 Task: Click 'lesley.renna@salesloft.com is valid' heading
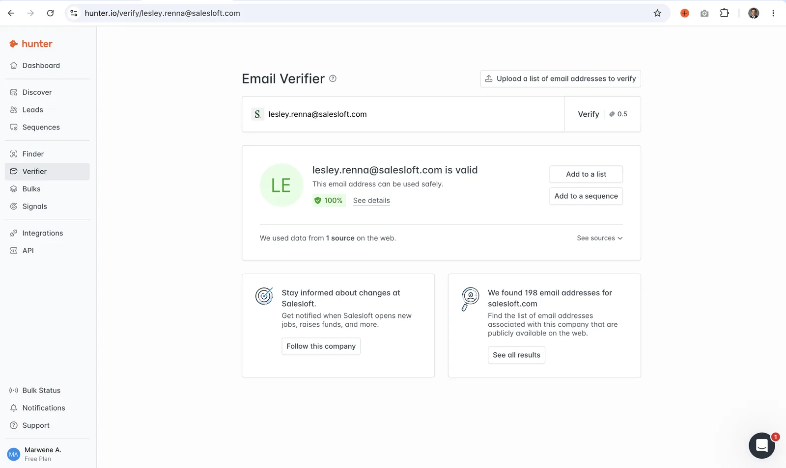395,170
